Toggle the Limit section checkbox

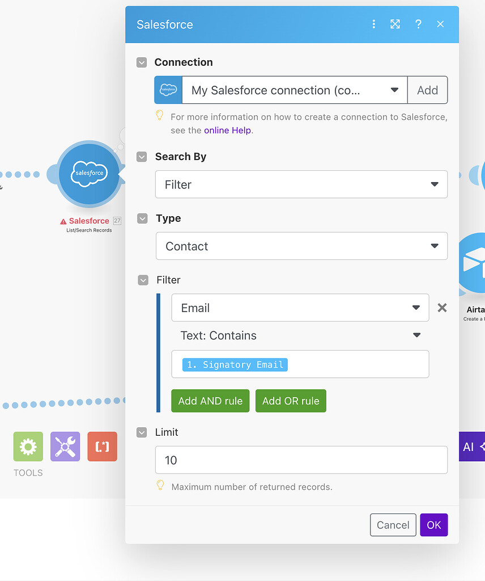coord(142,432)
